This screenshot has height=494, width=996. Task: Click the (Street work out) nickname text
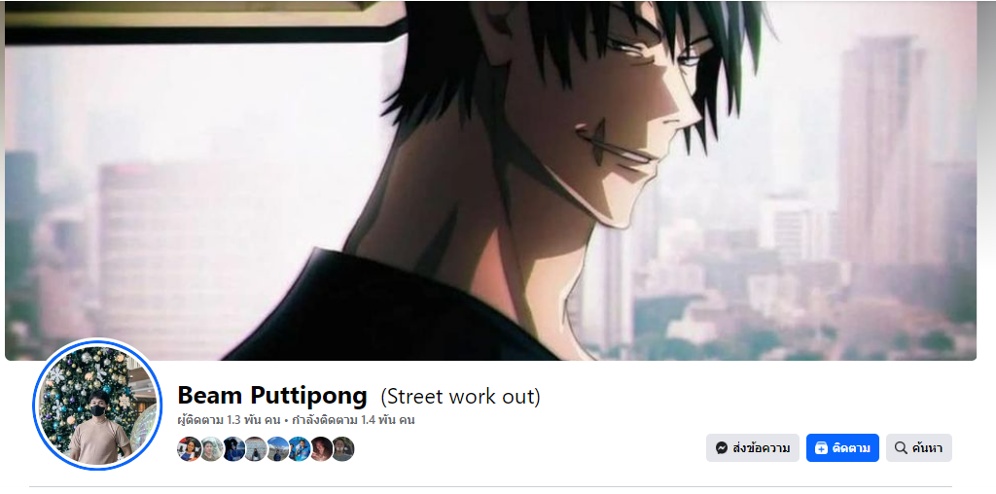460,397
